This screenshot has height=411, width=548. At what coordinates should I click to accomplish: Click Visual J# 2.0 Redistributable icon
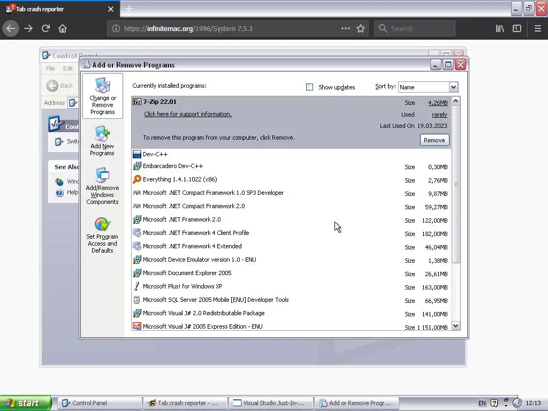tap(137, 313)
